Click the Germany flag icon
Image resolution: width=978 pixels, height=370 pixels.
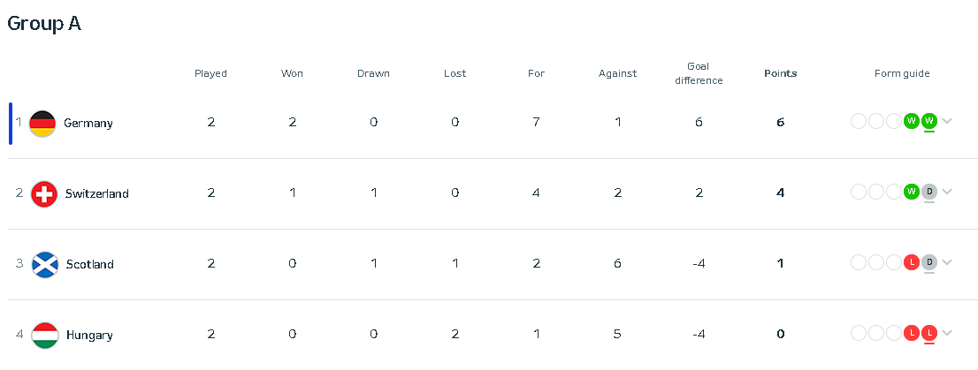[x=42, y=123]
